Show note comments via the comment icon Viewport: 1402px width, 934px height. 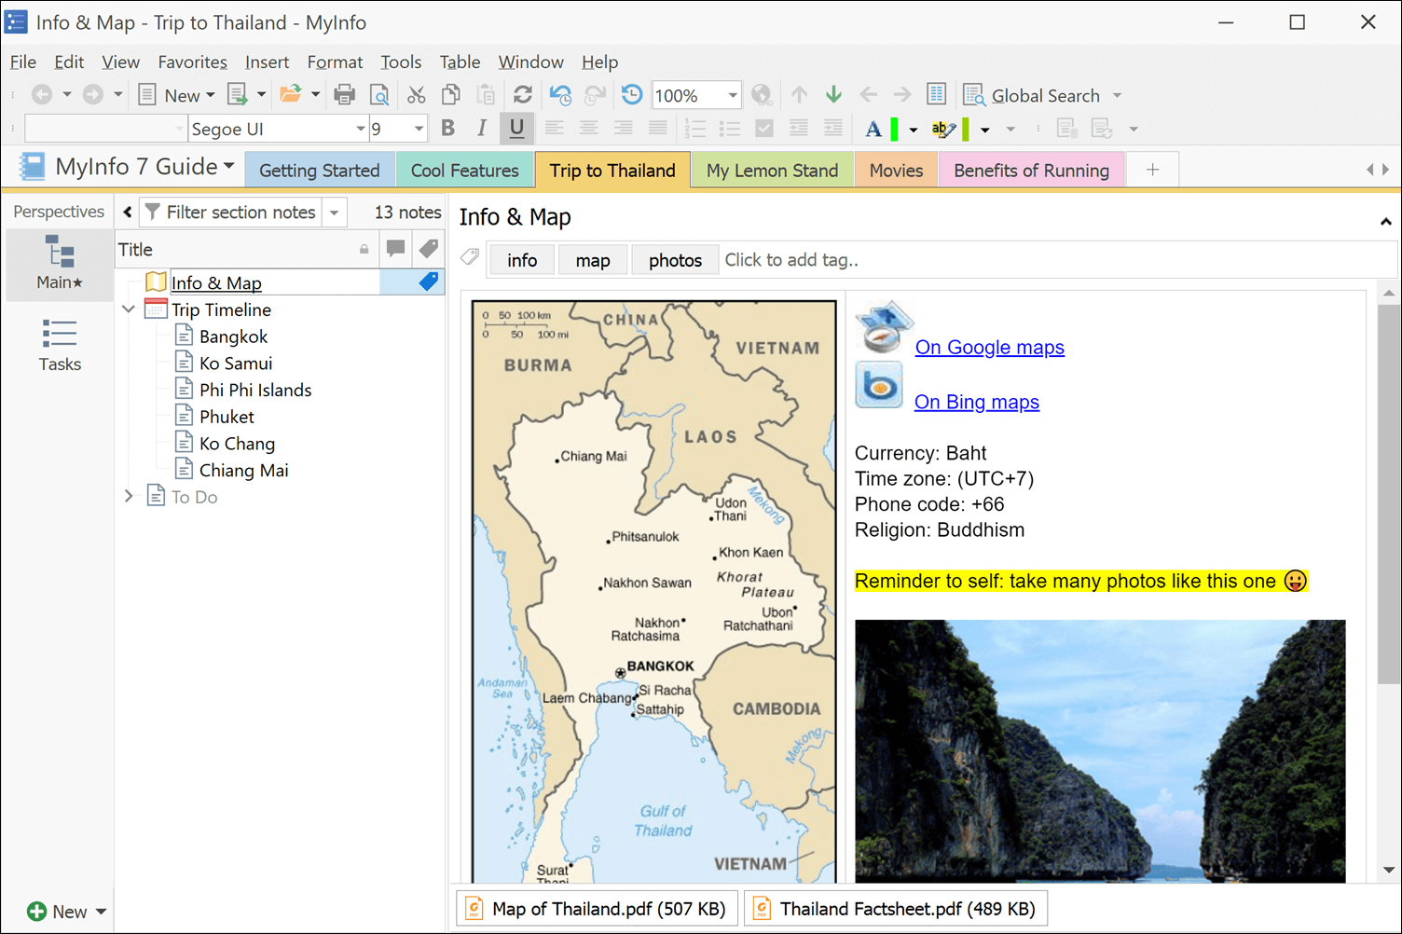(395, 249)
